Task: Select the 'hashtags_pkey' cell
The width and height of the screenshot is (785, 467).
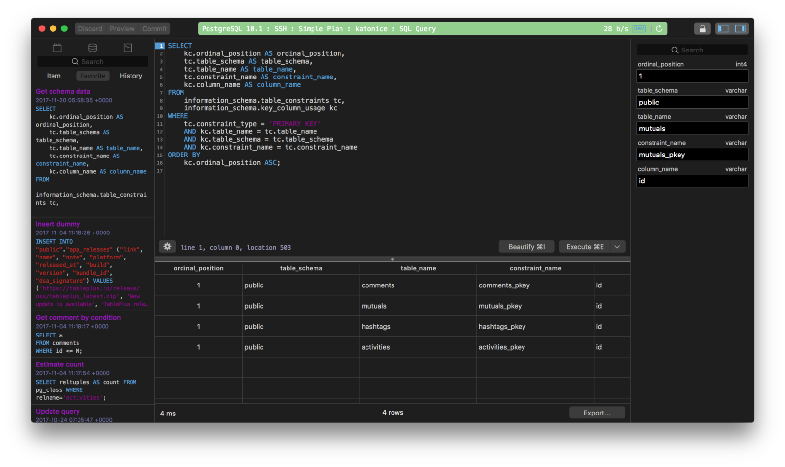Action: (535, 326)
